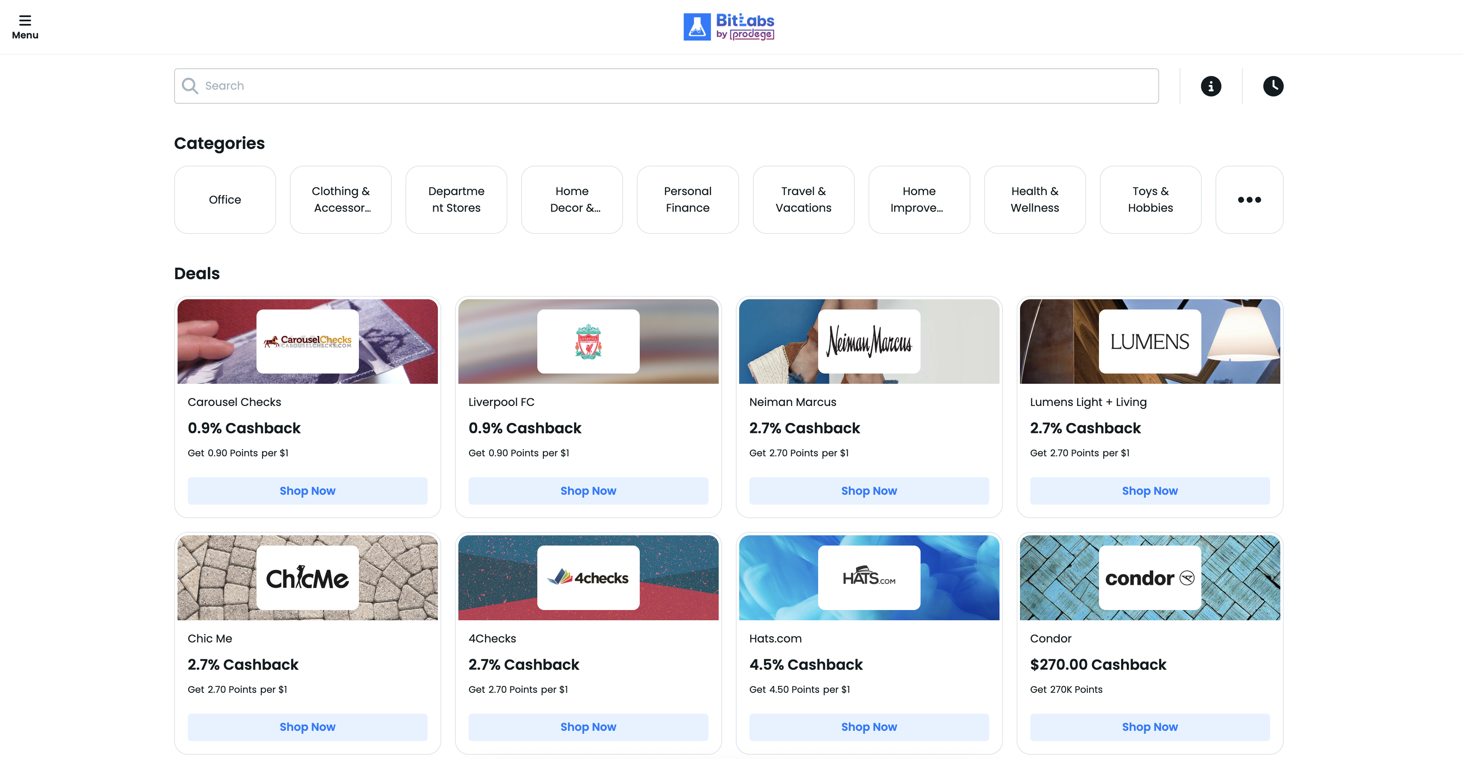Click the "Deals" heading

click(197, 273)
